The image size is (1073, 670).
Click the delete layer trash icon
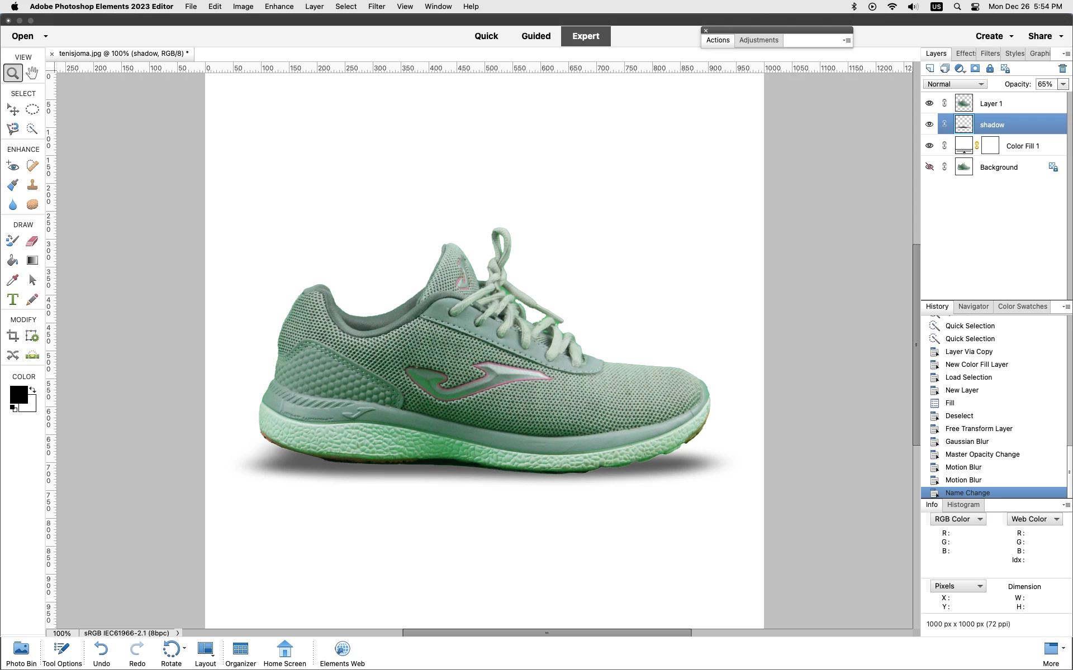1062,69
